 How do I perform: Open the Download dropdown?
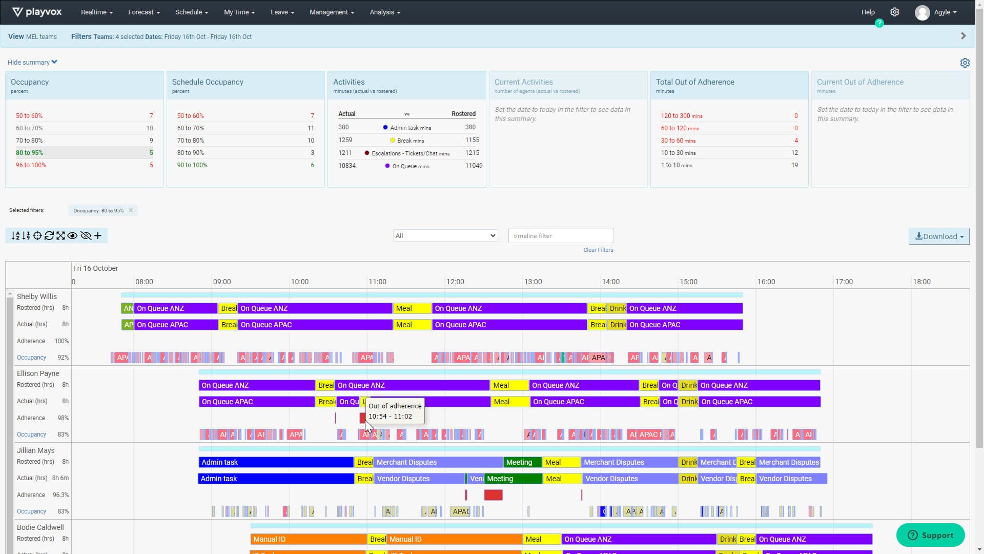(x=939, y=236)
